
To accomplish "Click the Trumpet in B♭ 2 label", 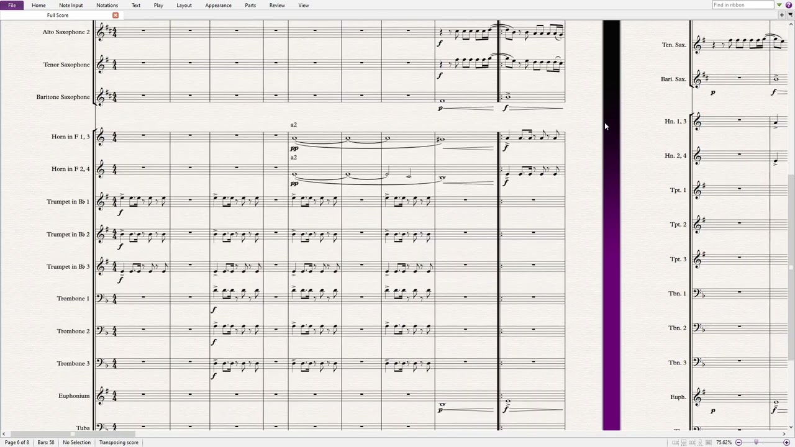I will (x=68, y=234).
